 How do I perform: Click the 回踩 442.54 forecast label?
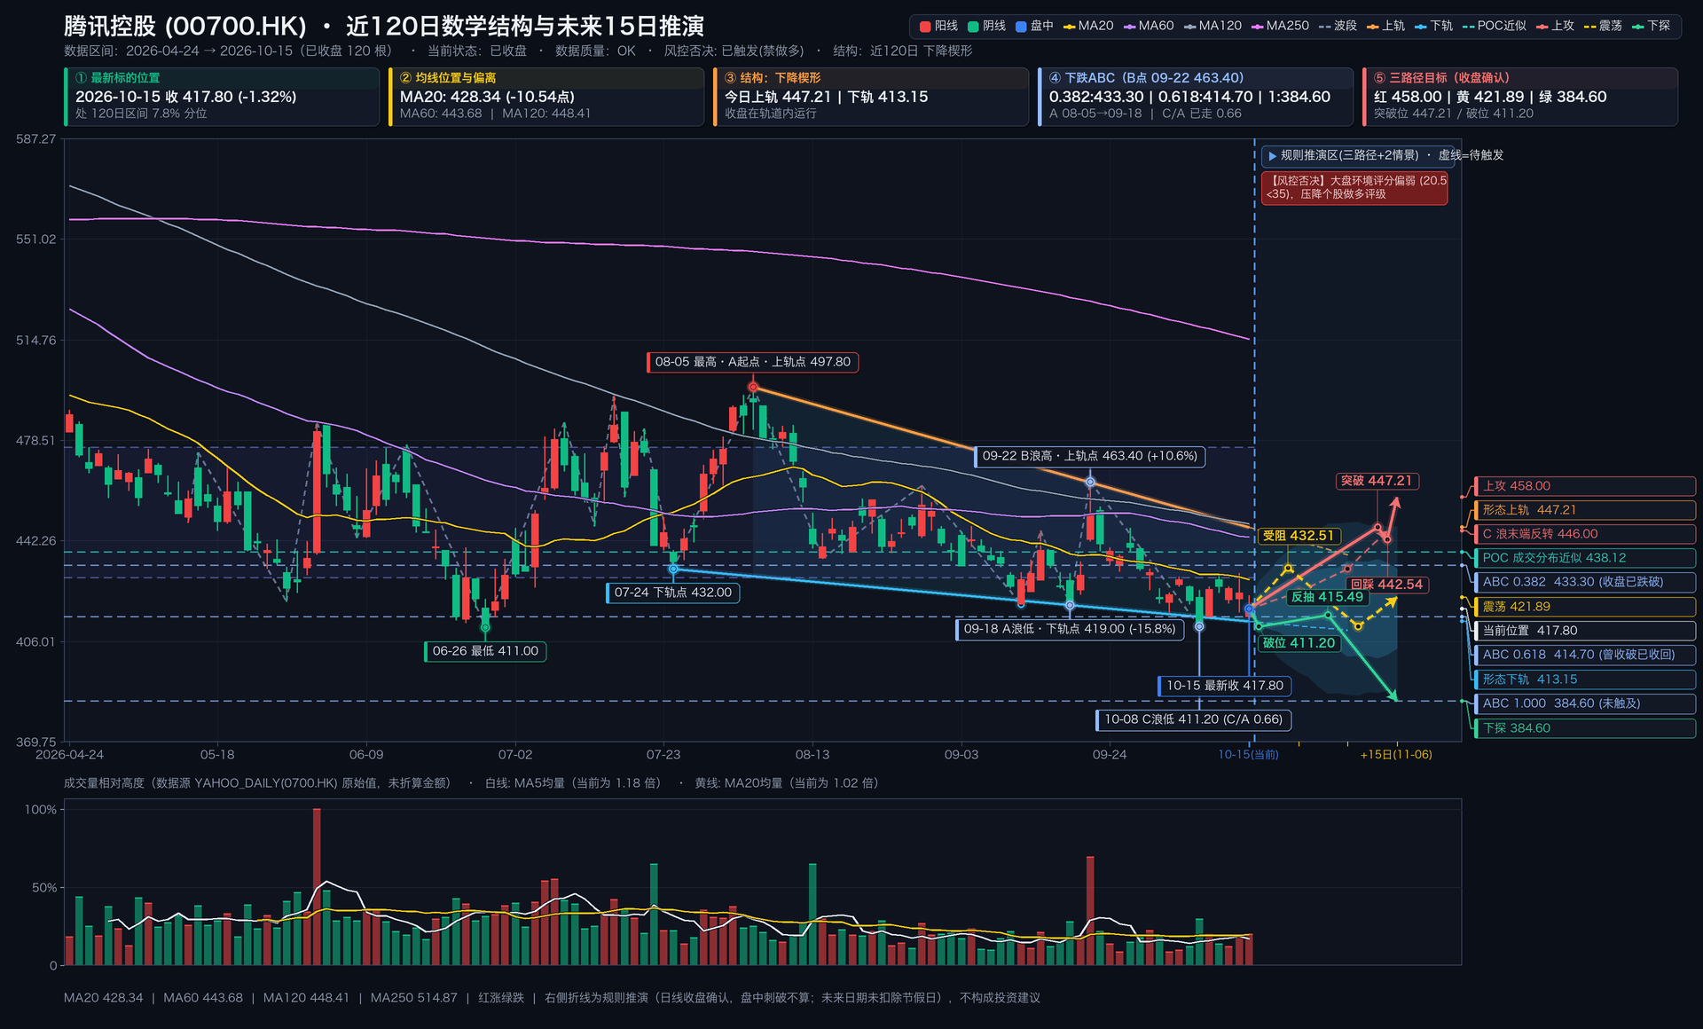tap(1387, 585)
